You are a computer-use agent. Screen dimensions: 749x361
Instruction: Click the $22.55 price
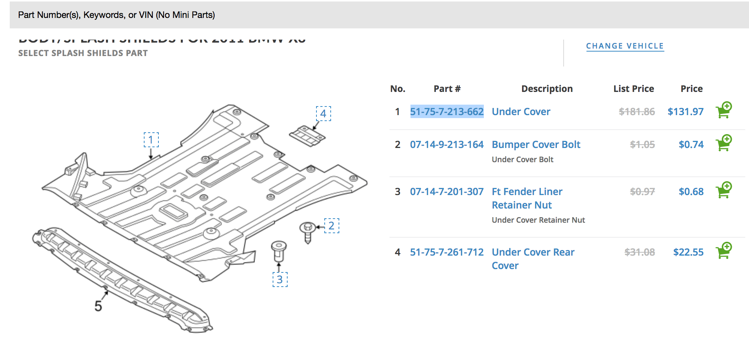click(688, 252)
